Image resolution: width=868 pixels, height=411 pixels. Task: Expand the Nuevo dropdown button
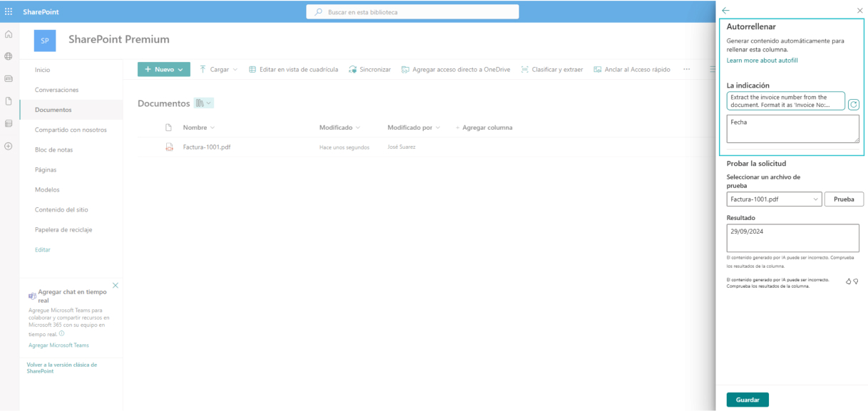tap(163, 69)
